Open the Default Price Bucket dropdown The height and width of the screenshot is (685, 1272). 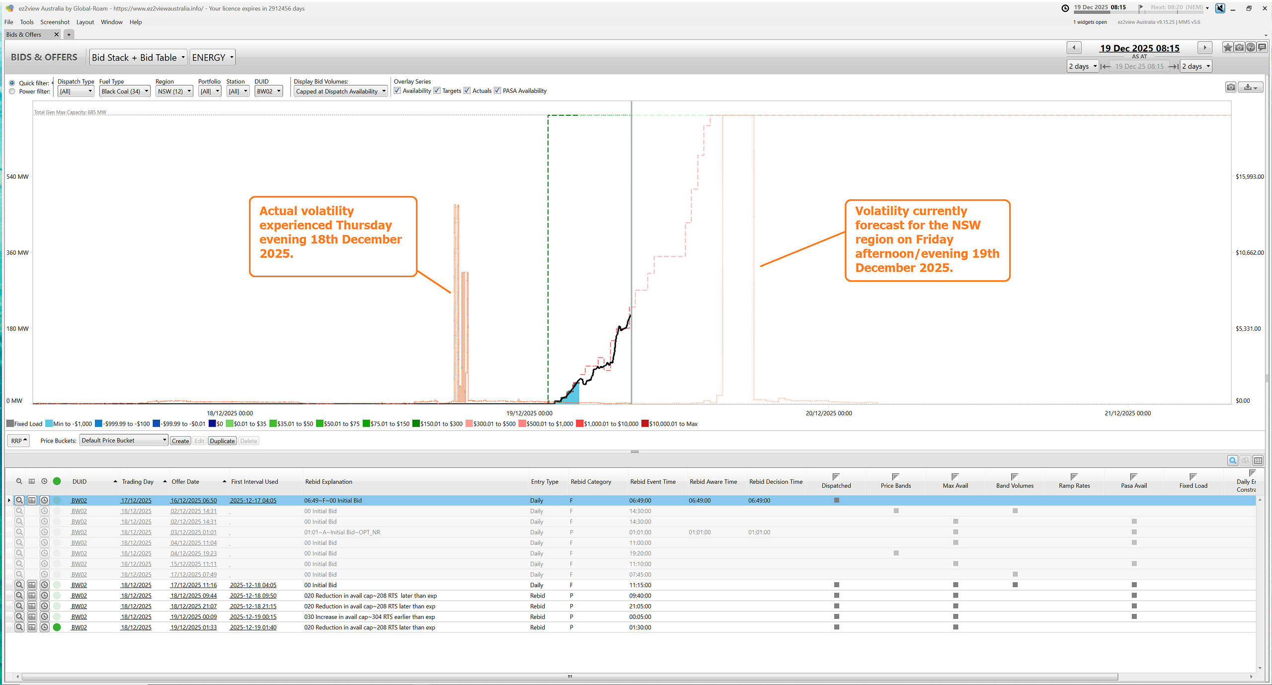(123, 441)
